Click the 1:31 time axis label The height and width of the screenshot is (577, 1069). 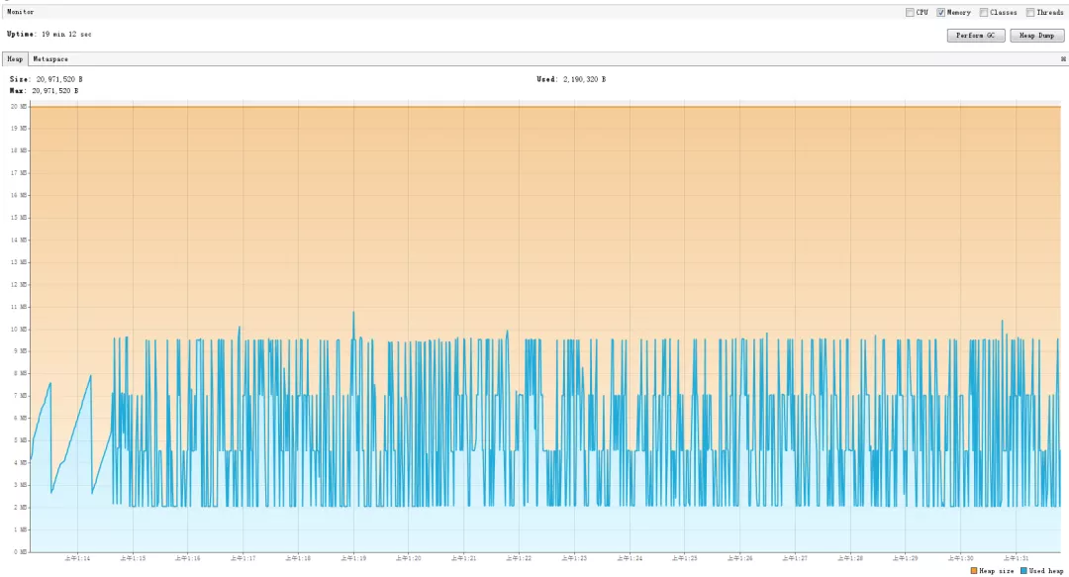point(1016,558)
